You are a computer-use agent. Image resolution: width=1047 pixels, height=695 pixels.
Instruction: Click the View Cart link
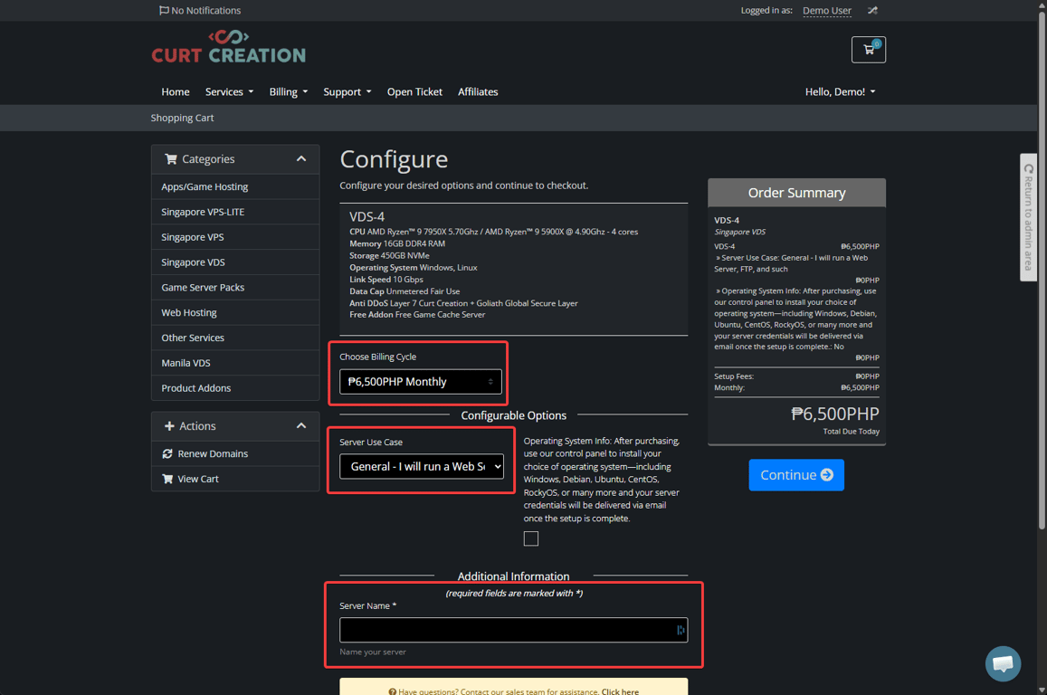(197, 479)
